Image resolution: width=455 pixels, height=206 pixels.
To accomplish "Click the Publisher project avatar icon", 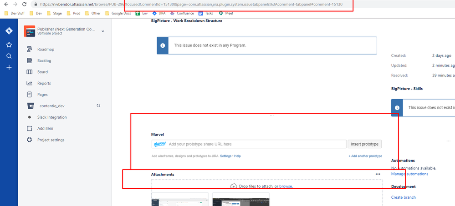I will pyautogui.click(x=29, y=31).
